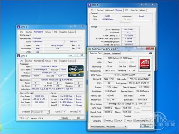
Task: Minimize the CPU-Z Mainboard window
Action: click(x=71, y=26)
